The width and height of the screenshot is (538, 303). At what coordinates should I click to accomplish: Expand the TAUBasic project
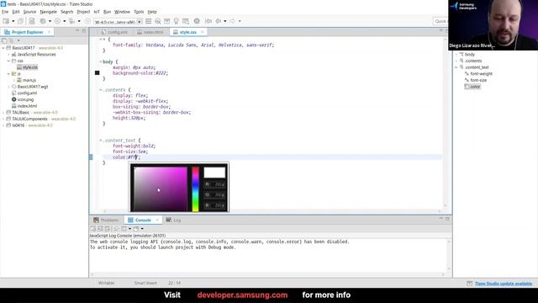coord(3,112)
